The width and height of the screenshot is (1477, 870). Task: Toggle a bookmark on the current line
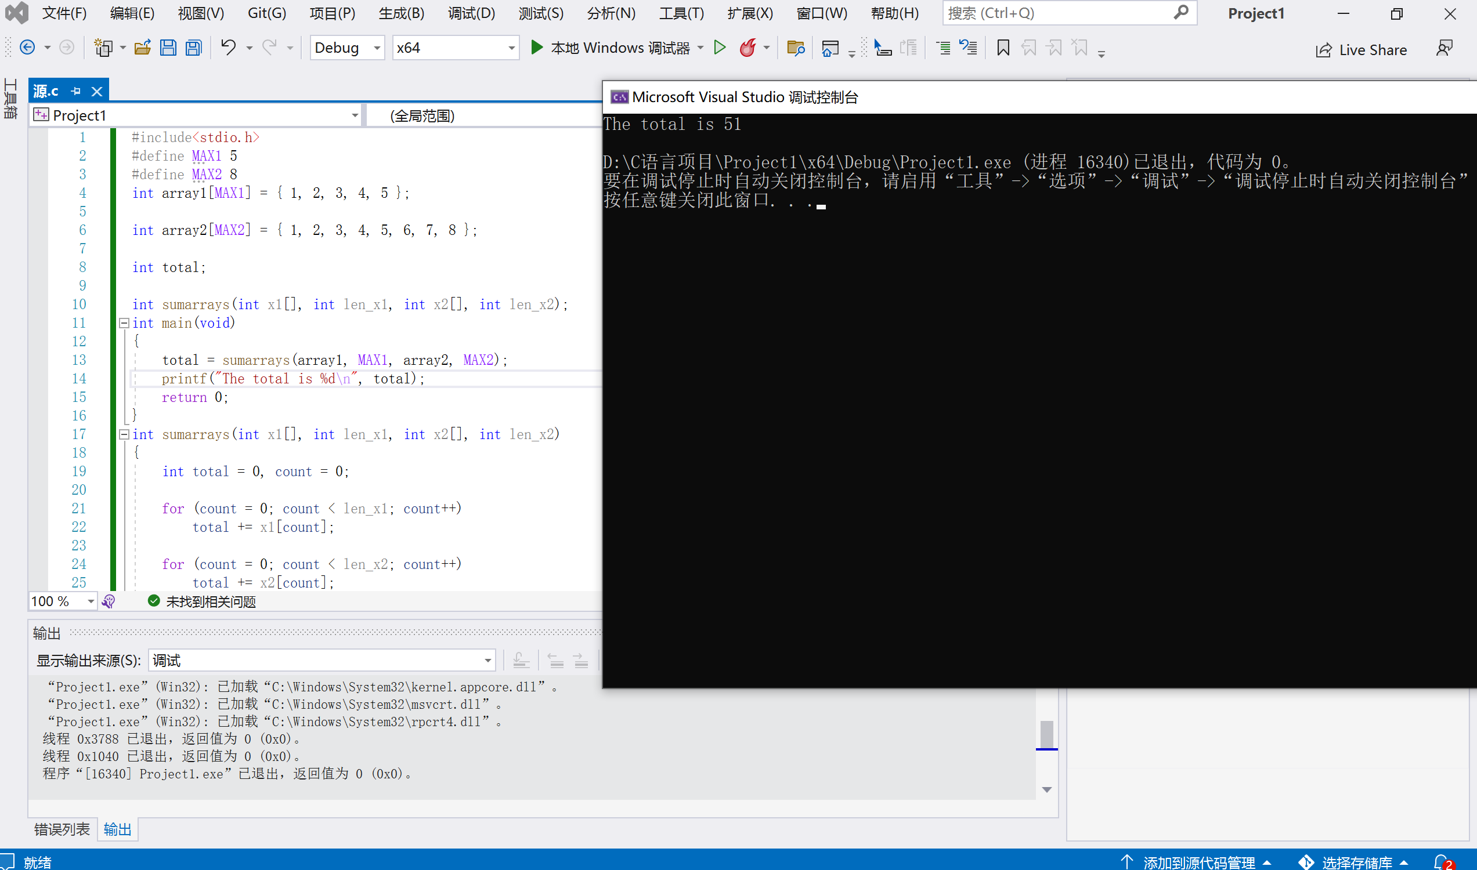click(1003, 48)
